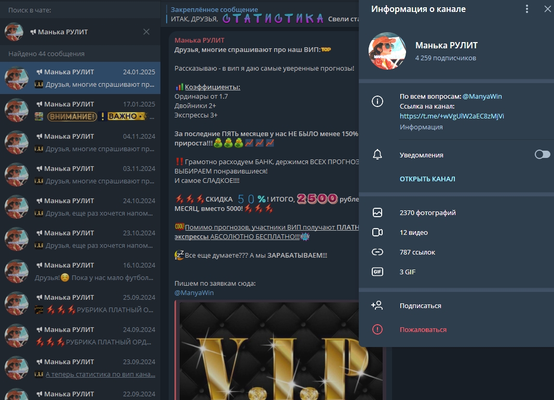554x400 pixels.
Task: Click the warning icon beside Пожаловаться
Action: click(377, 329)
